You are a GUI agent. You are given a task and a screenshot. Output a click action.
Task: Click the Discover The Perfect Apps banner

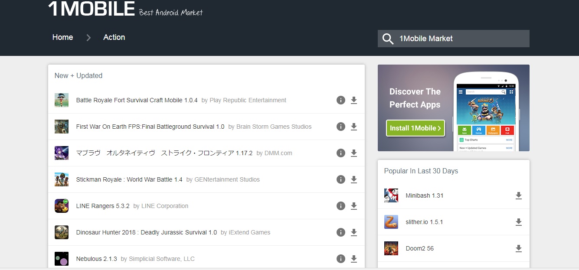click(x=454, y=108)
